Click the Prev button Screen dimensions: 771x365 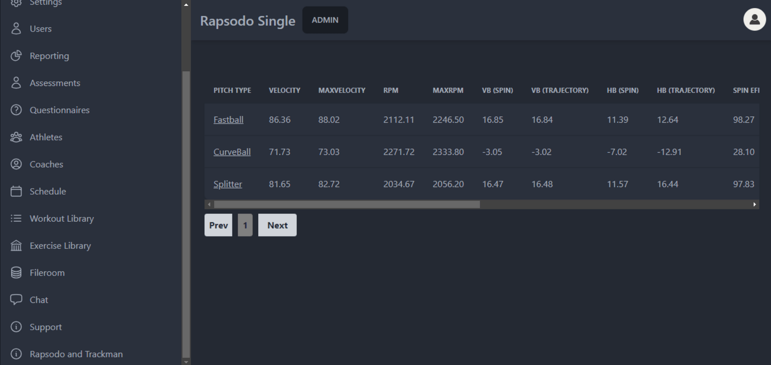218,225
